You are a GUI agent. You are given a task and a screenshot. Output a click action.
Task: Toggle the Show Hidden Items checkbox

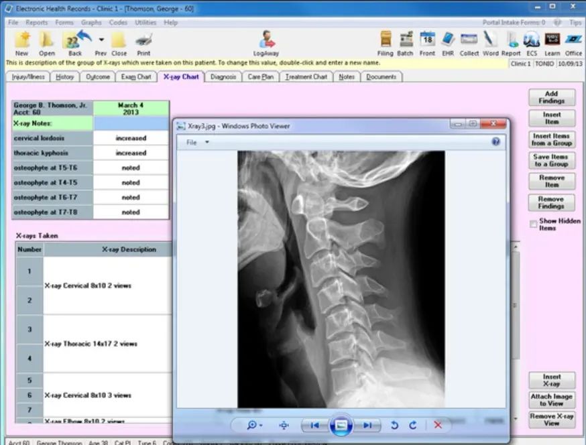534,224
